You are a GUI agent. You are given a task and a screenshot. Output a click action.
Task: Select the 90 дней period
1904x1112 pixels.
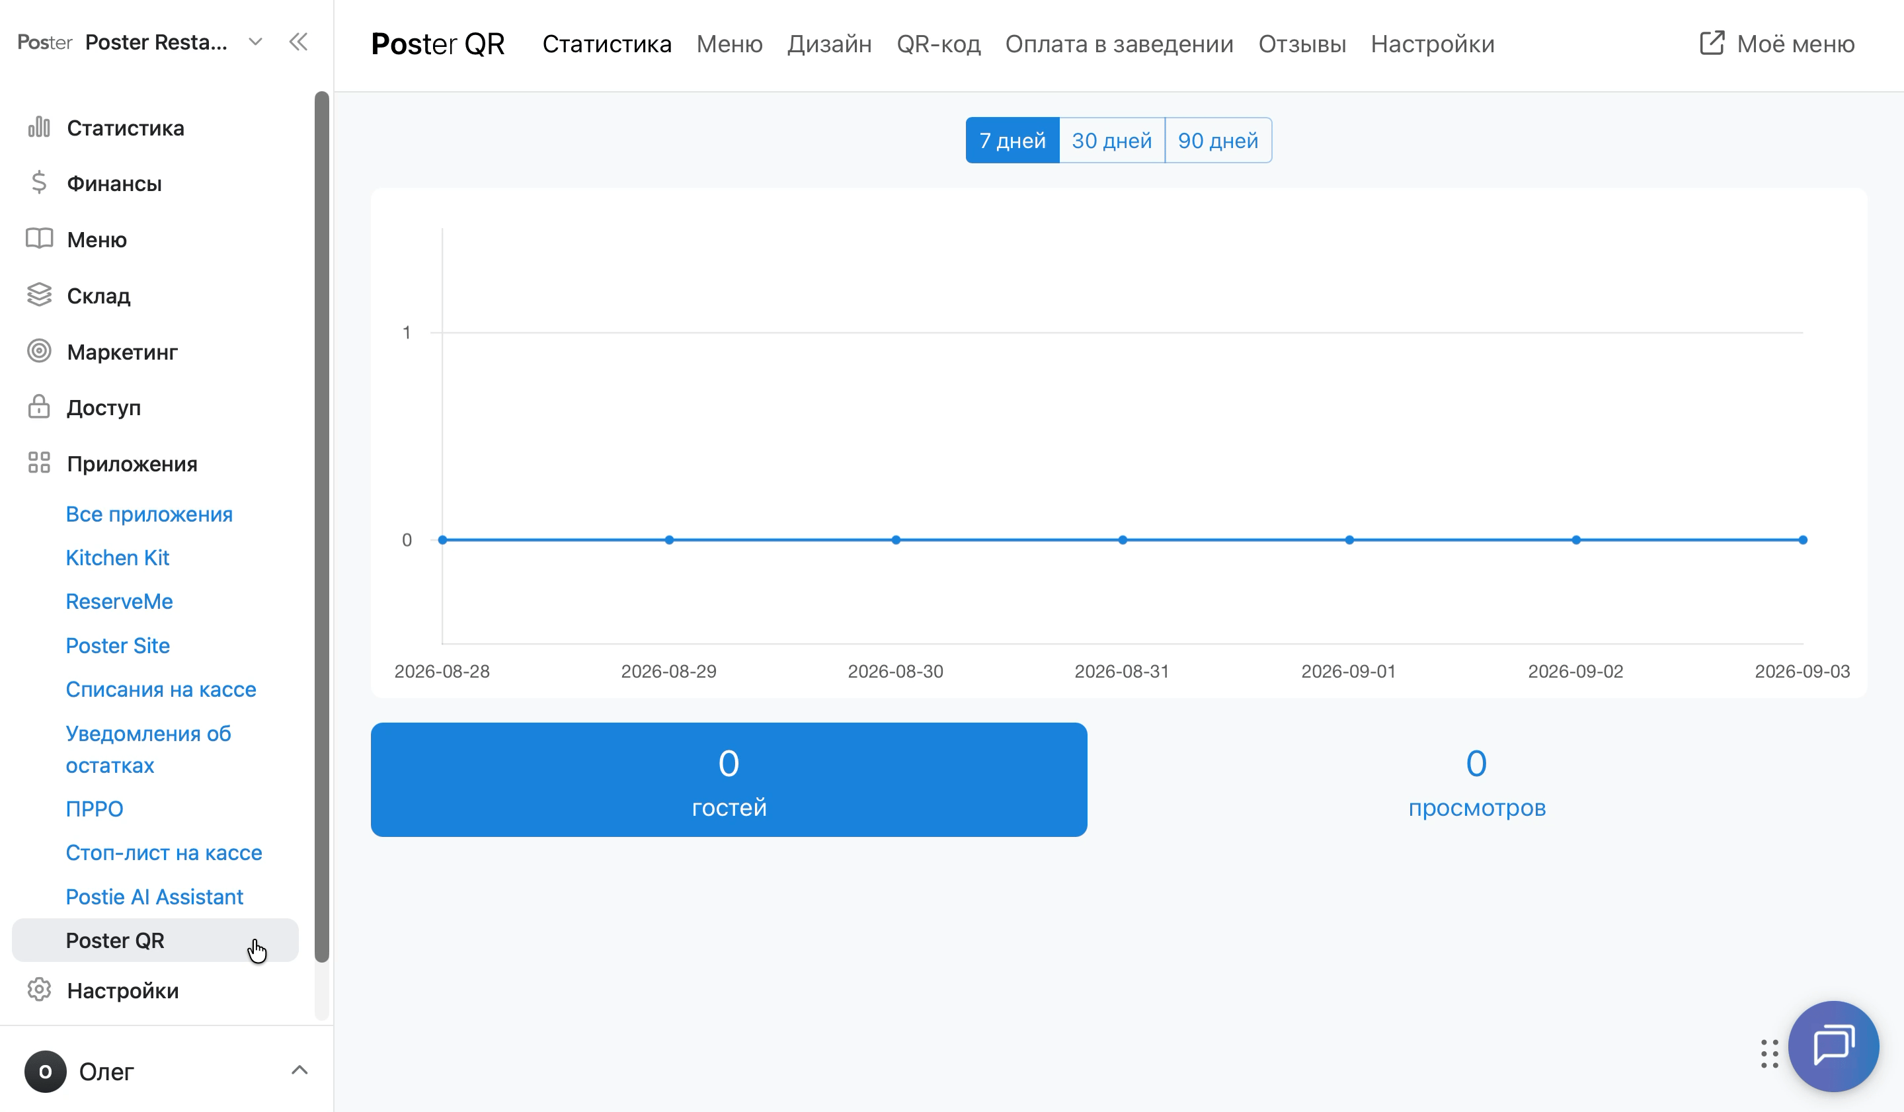1218,141
